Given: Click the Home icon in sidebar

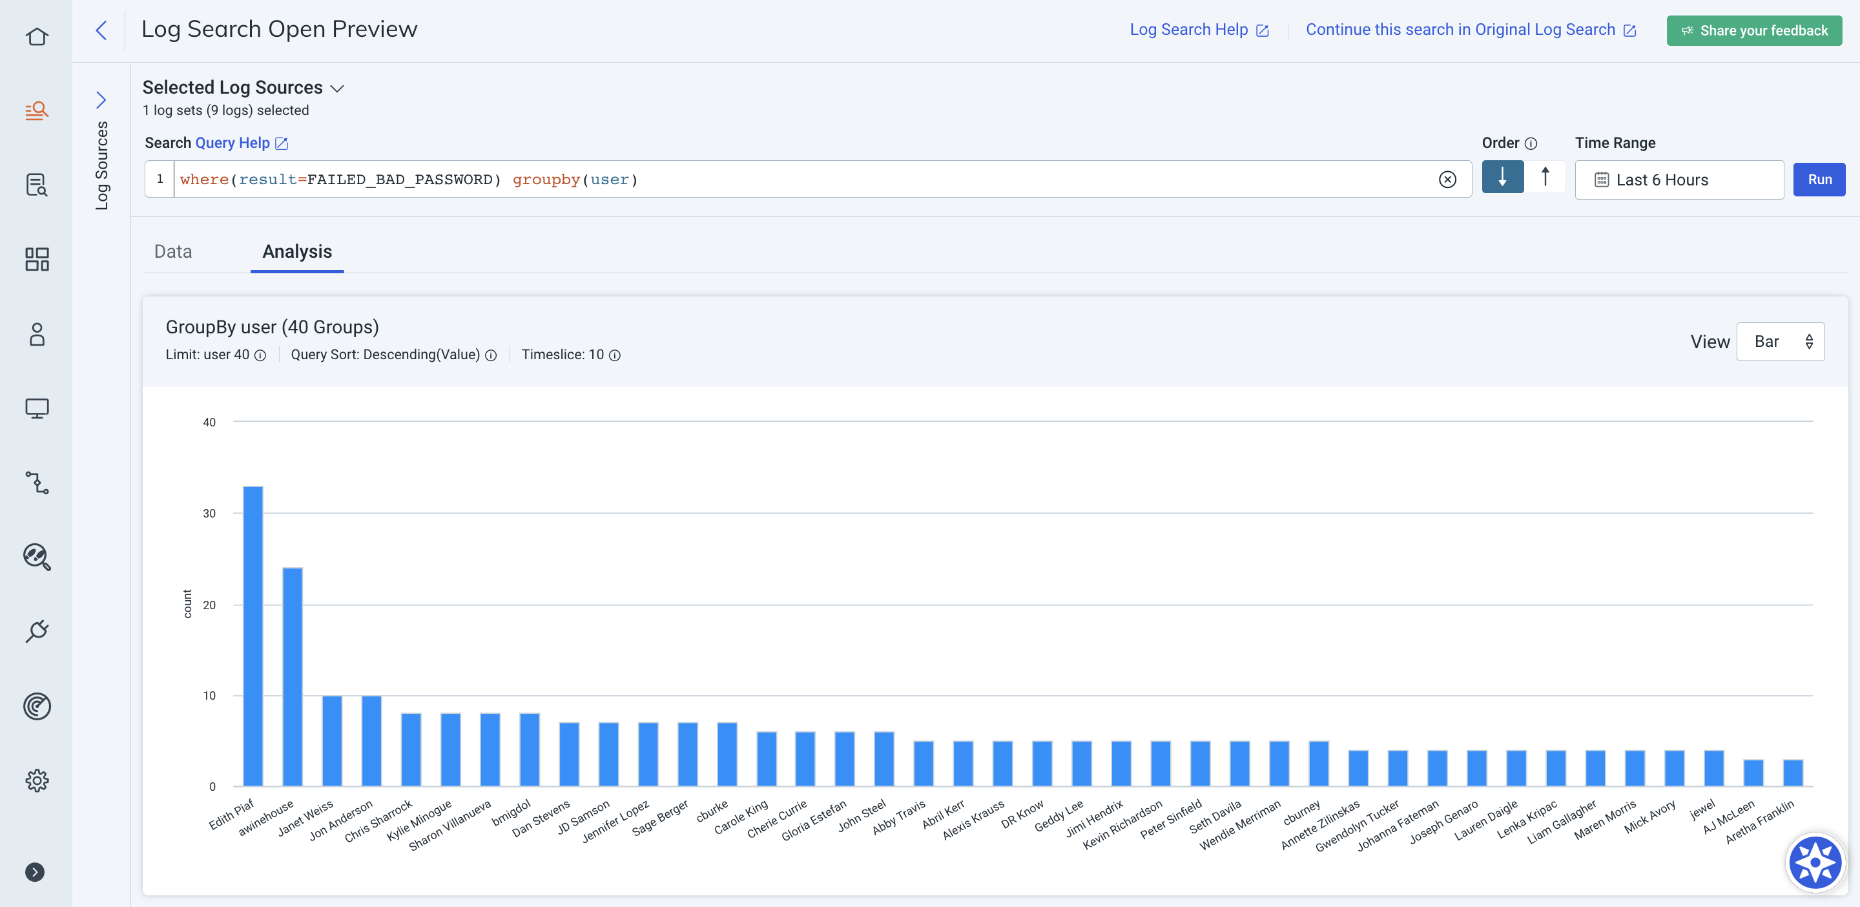Looking at the screenshot, I should tap(37, 36).
